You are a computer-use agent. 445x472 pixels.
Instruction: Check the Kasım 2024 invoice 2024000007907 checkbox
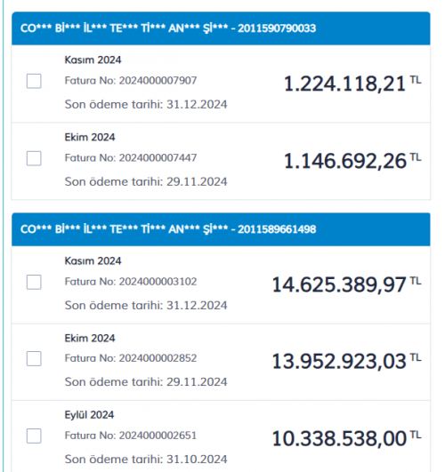coord(34,81)
